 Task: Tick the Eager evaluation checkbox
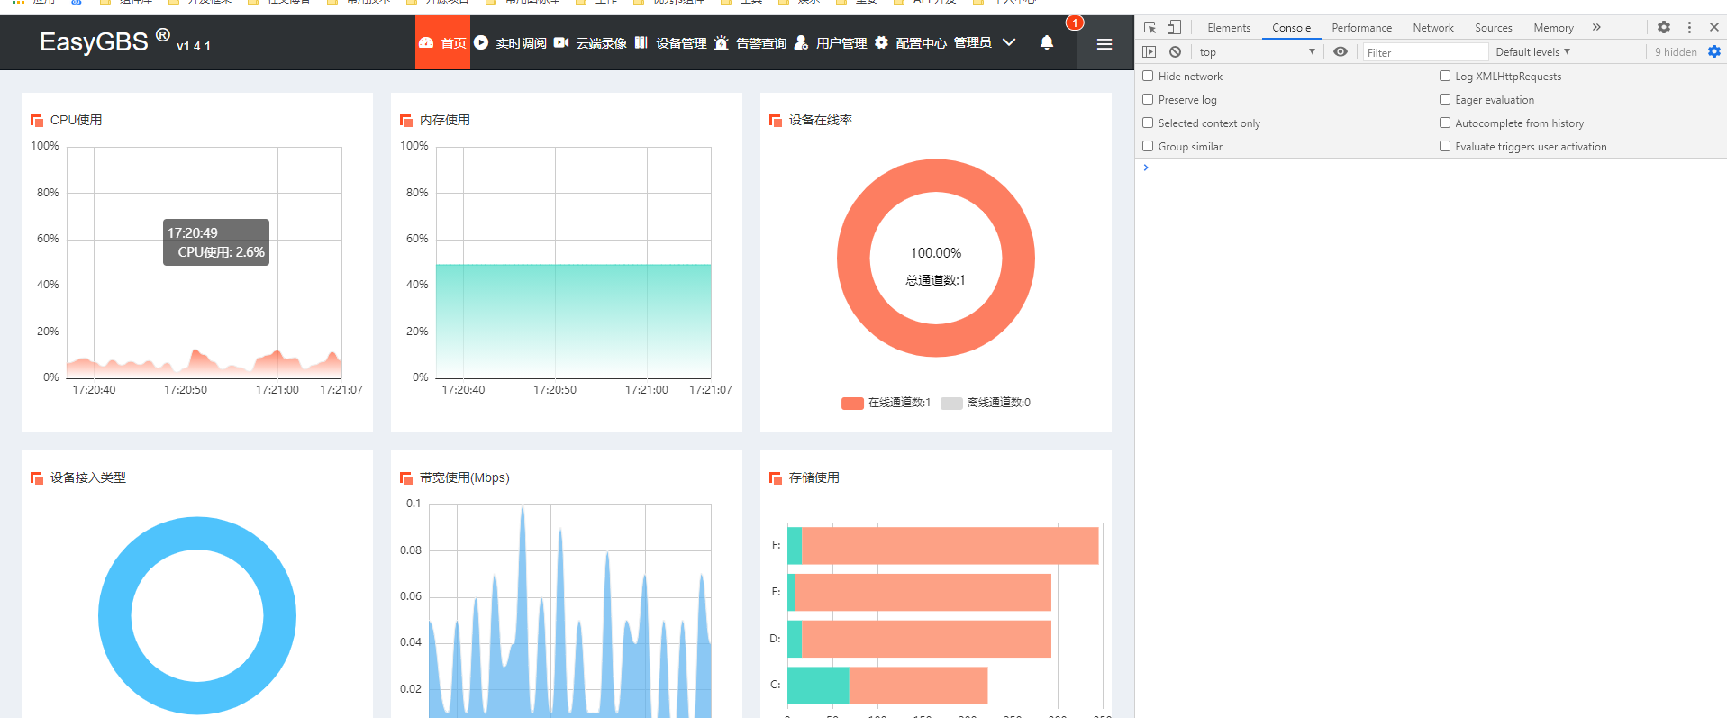click(x=1445, y=100)
